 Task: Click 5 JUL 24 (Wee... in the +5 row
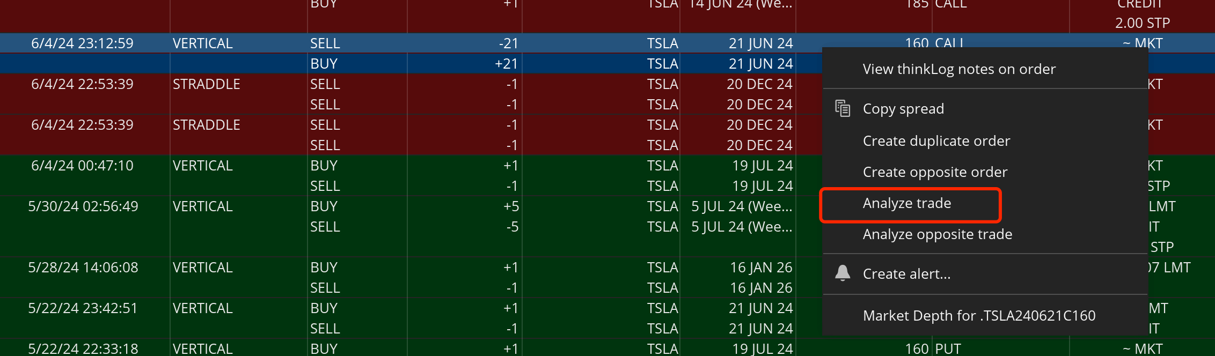click(x=742, y=206)
